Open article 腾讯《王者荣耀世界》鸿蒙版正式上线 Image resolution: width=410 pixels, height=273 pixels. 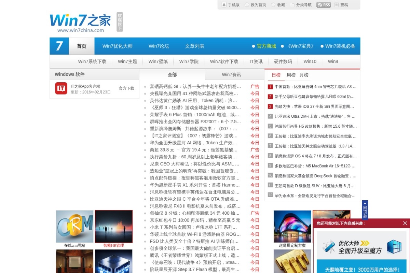(195, 256)
